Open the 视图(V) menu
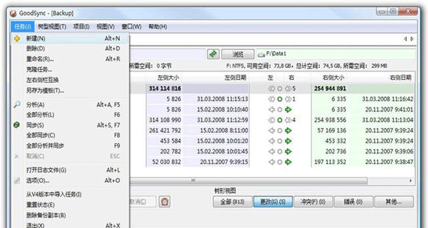This screenshot has width=428, height=228. [x=106, y=26]
